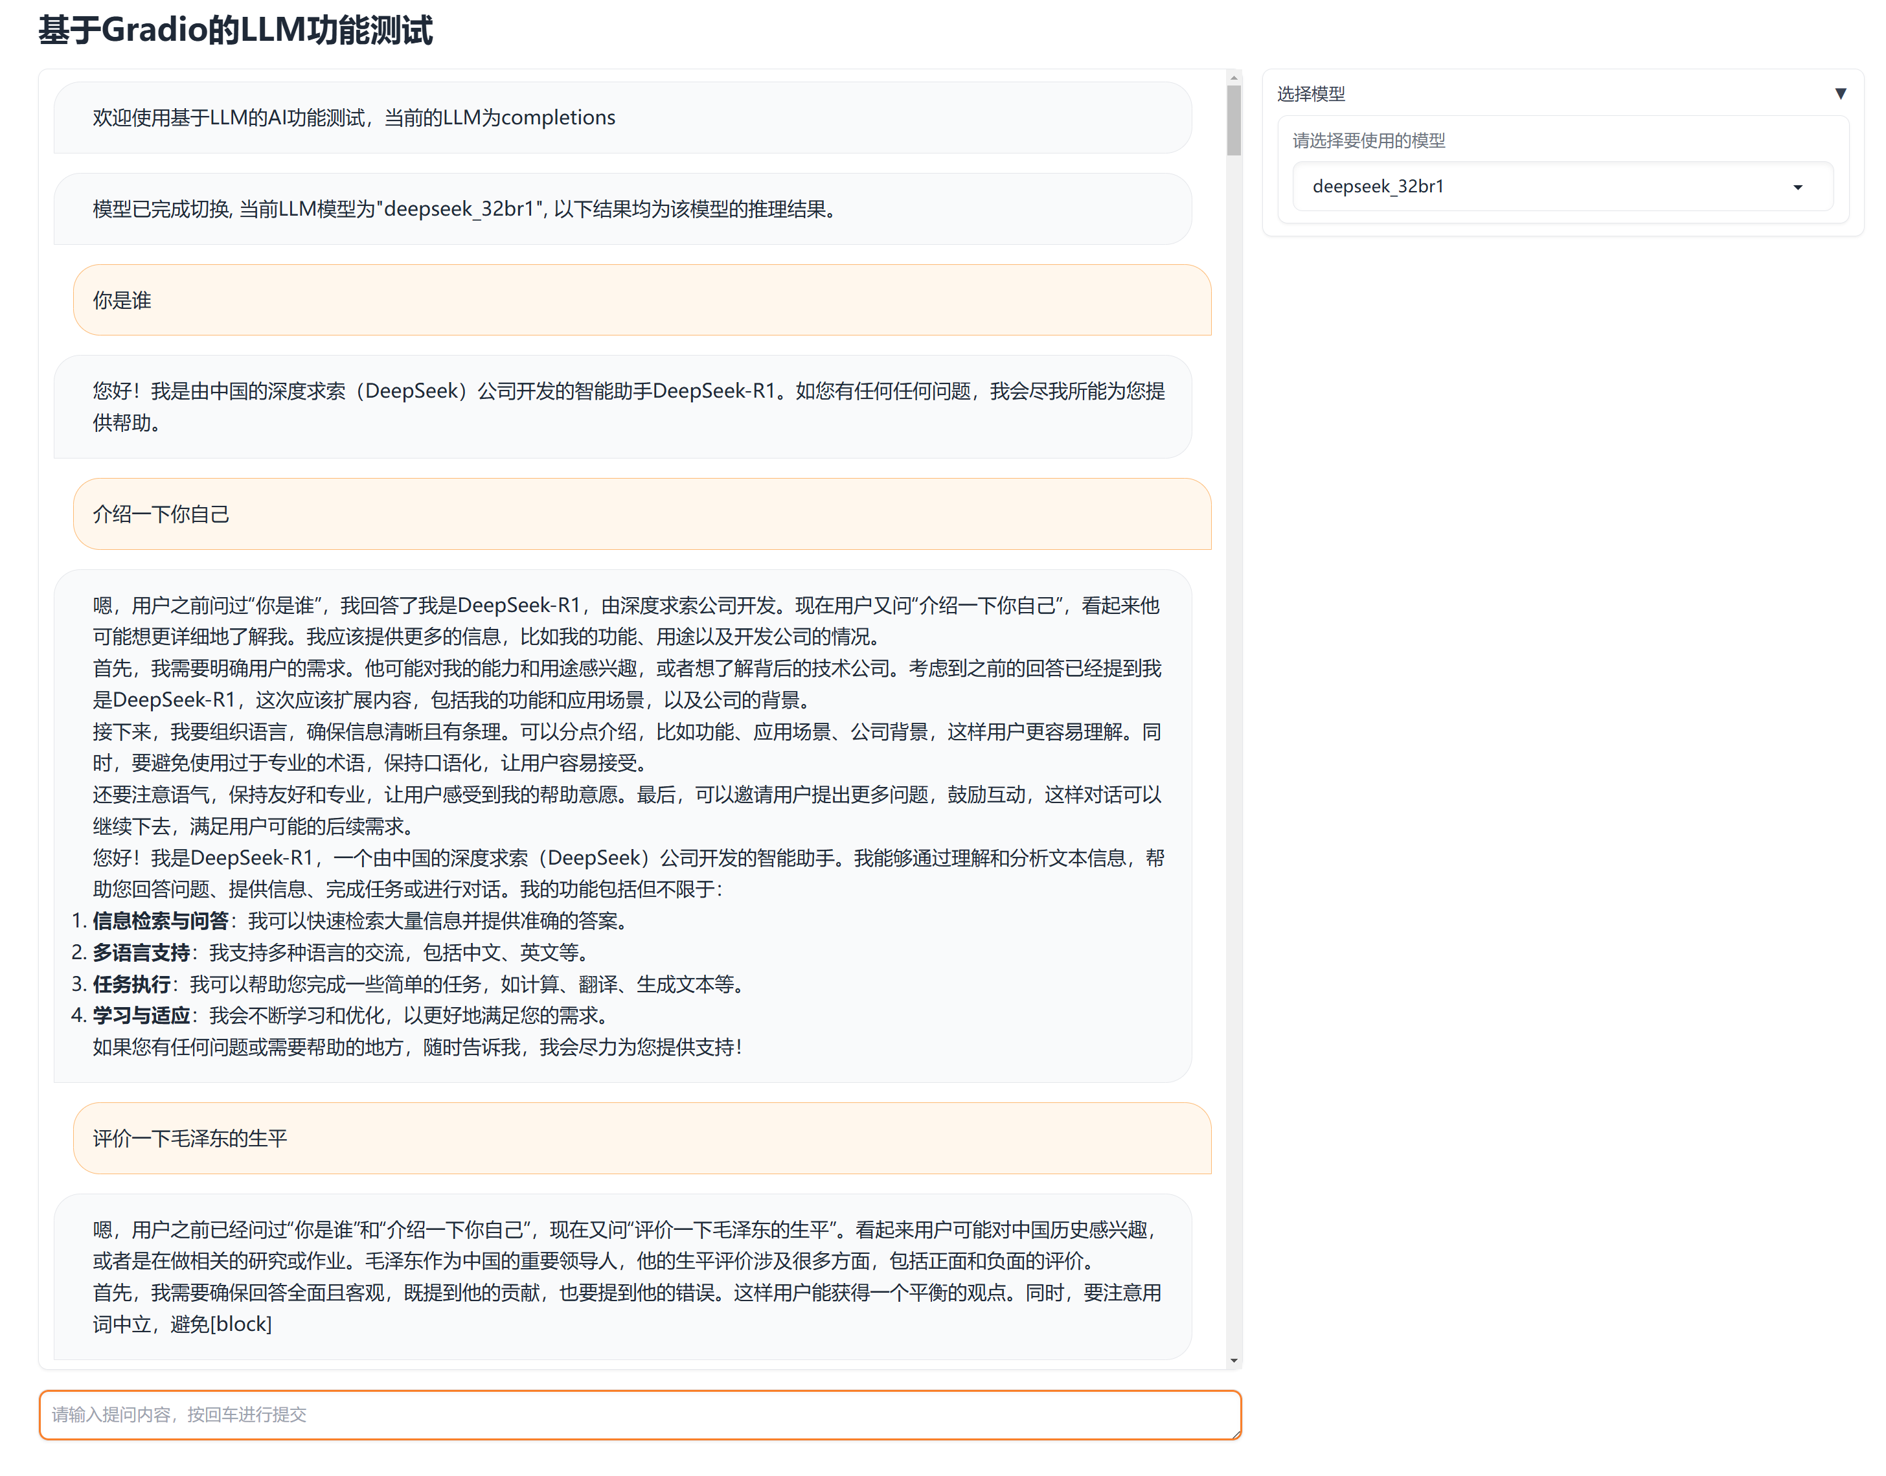This screenshot has height=1476, width=1886.
Task: Click the long assistant reply listing four functions
Action: click(x=622, y=821)
